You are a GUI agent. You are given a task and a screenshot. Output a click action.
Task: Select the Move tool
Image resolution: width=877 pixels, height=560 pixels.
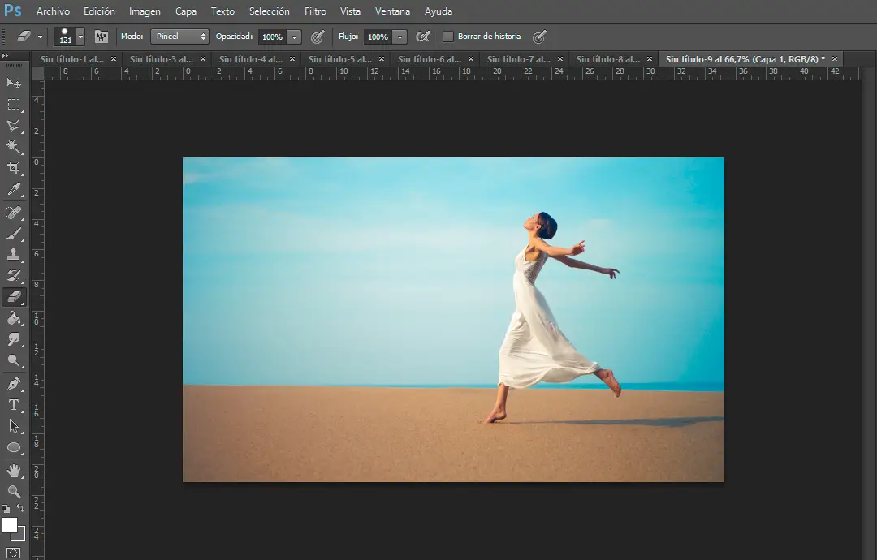14,84
